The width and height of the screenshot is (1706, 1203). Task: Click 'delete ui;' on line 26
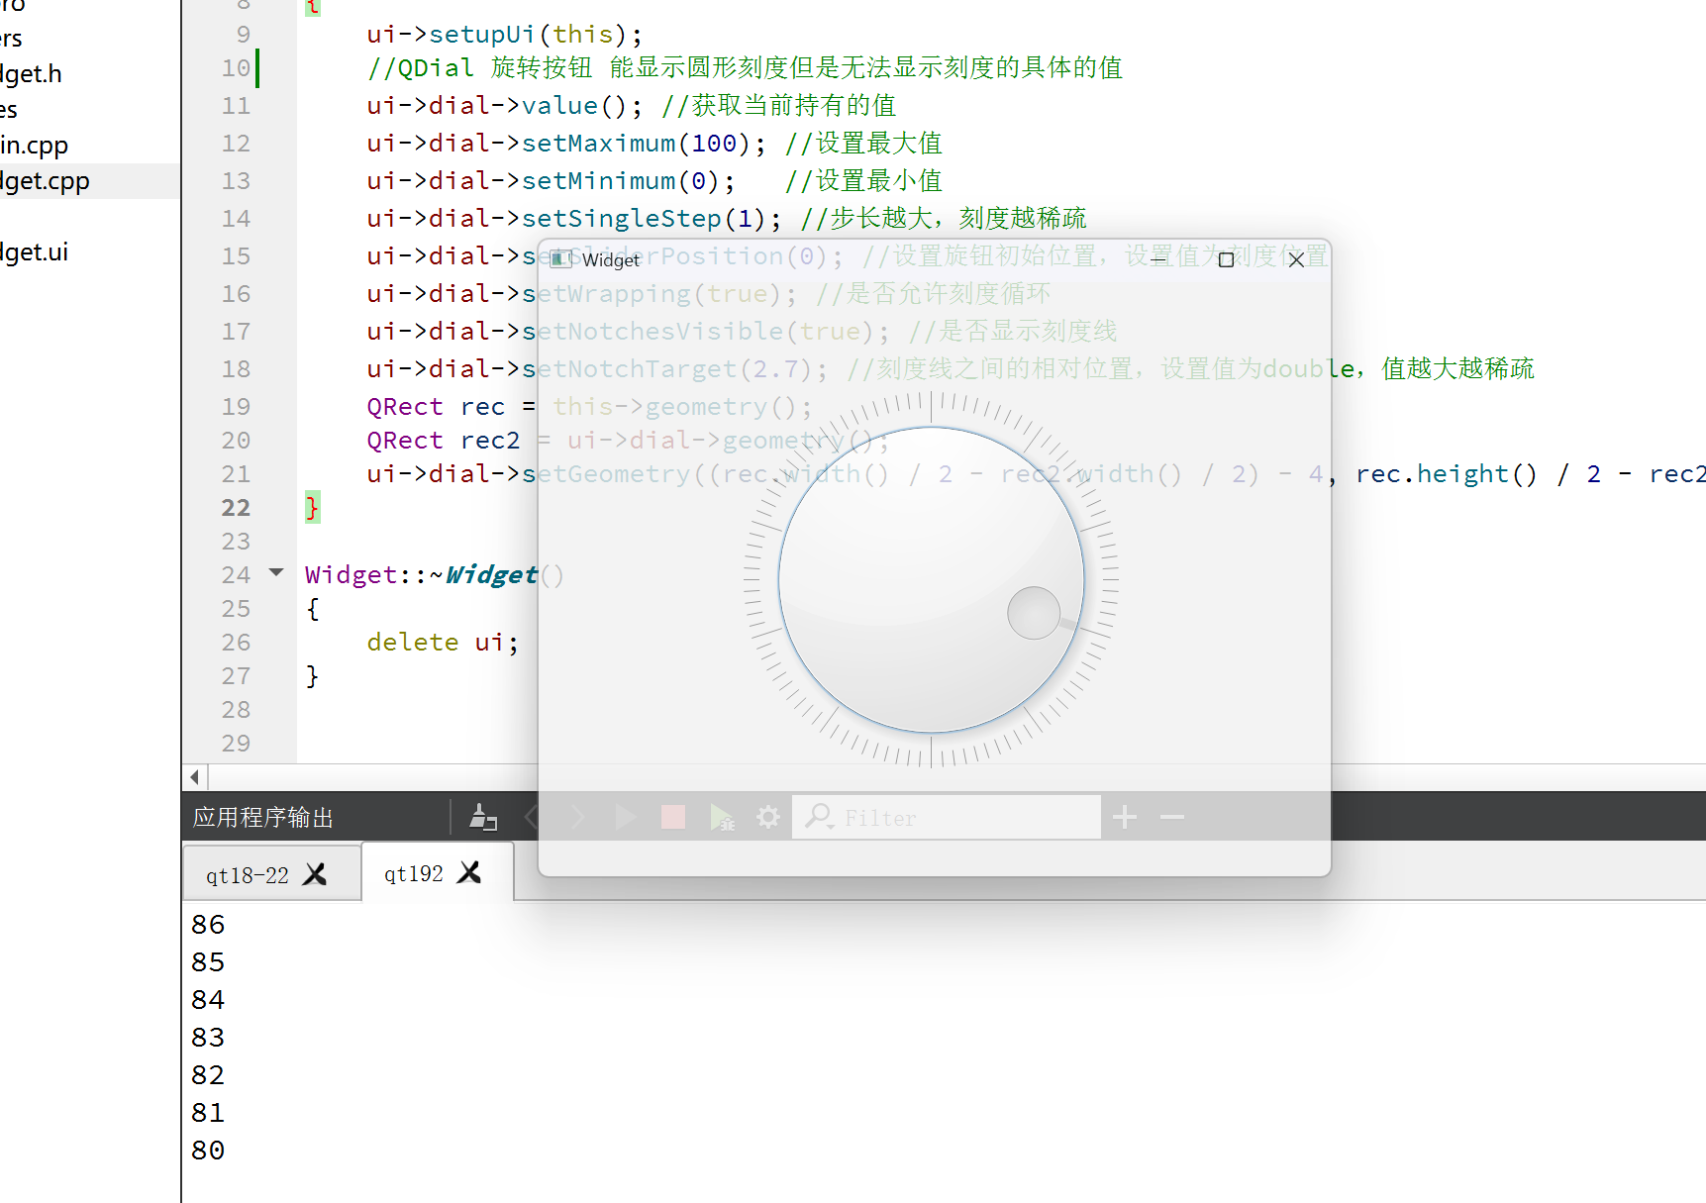tap(443, 643)
